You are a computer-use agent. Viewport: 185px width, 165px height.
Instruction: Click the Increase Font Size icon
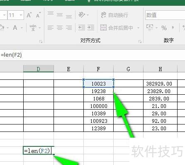click(x=29, y=15)
